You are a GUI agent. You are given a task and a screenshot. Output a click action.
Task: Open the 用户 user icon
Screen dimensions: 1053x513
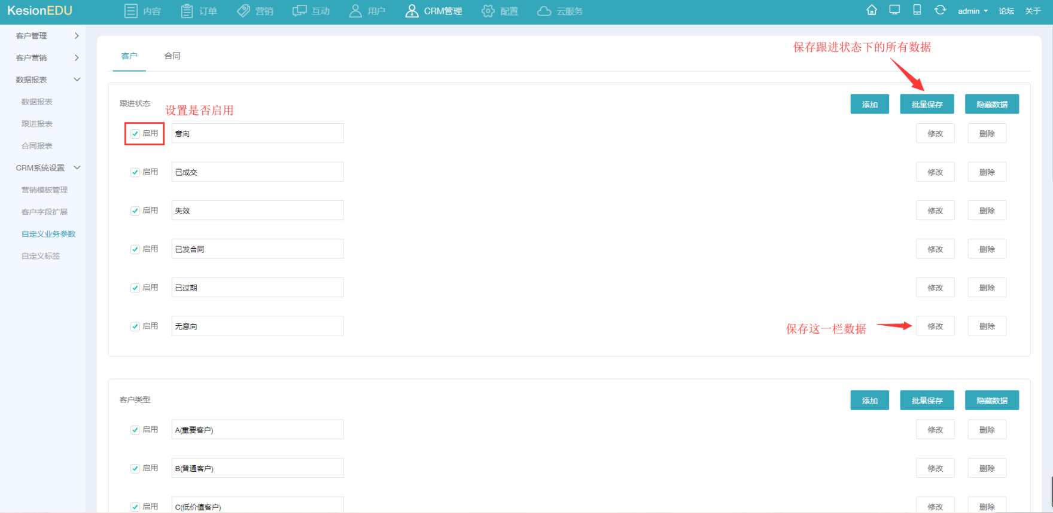click(x=355, y=11)
